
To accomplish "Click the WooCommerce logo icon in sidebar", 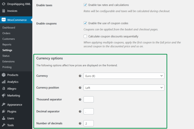I will pos(4,20).
